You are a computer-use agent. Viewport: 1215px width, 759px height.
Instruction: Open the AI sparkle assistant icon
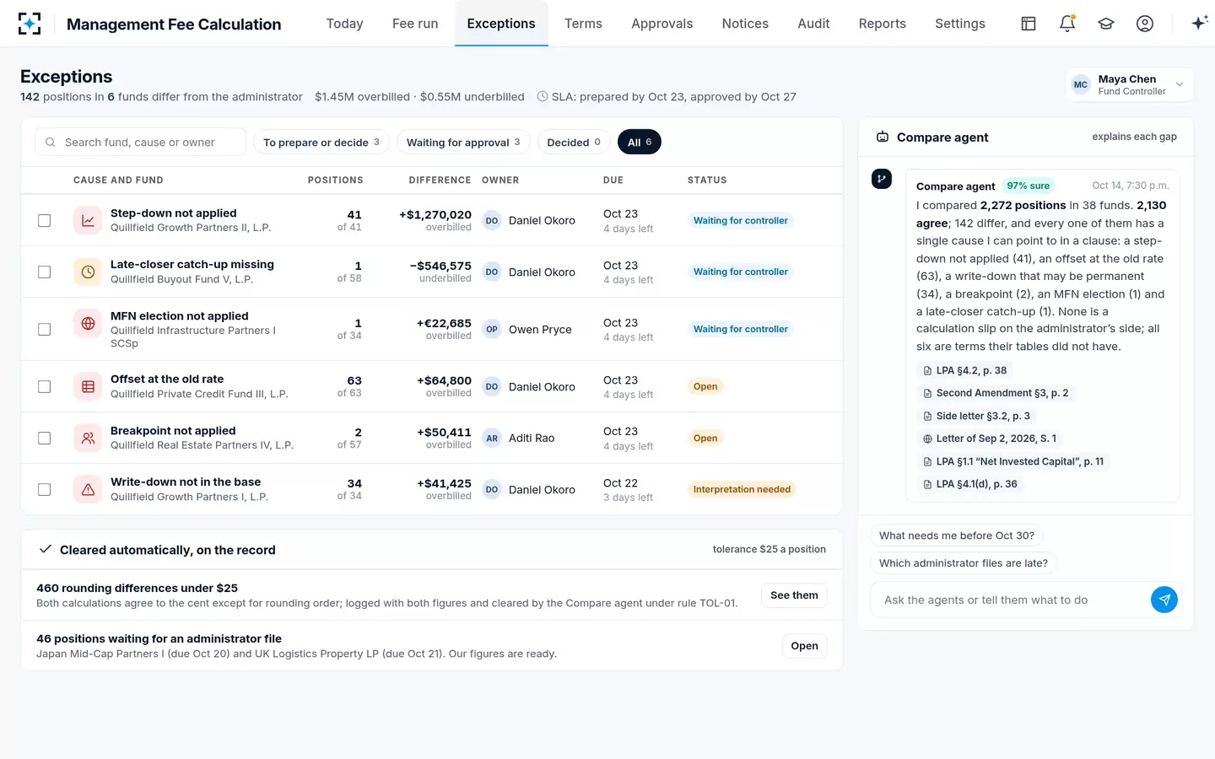[x=1199, y=24]
